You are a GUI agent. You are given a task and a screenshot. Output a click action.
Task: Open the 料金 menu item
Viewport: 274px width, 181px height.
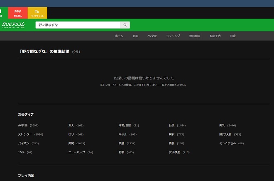(233, 36)
